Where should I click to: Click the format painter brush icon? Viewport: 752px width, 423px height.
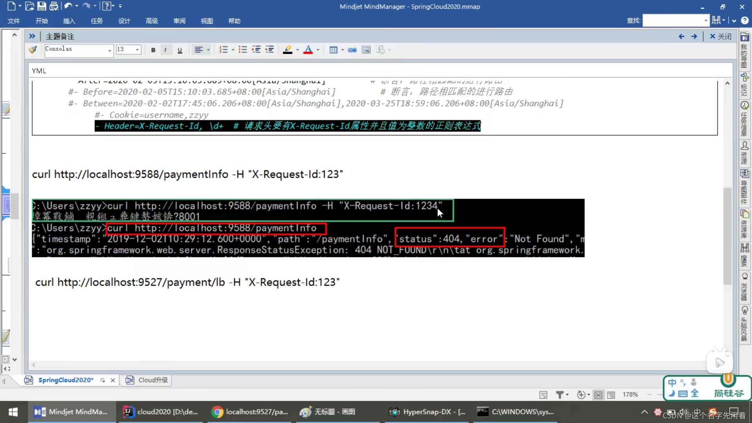[x=33, y=50]
